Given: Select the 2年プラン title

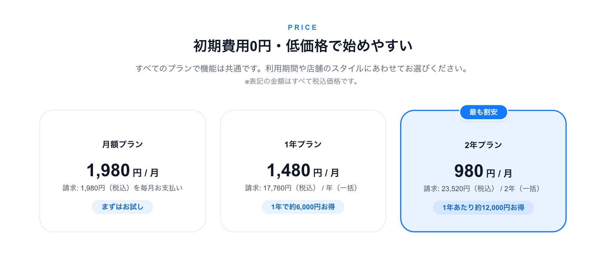Looking at the screenshot, I should coord(483,145).
